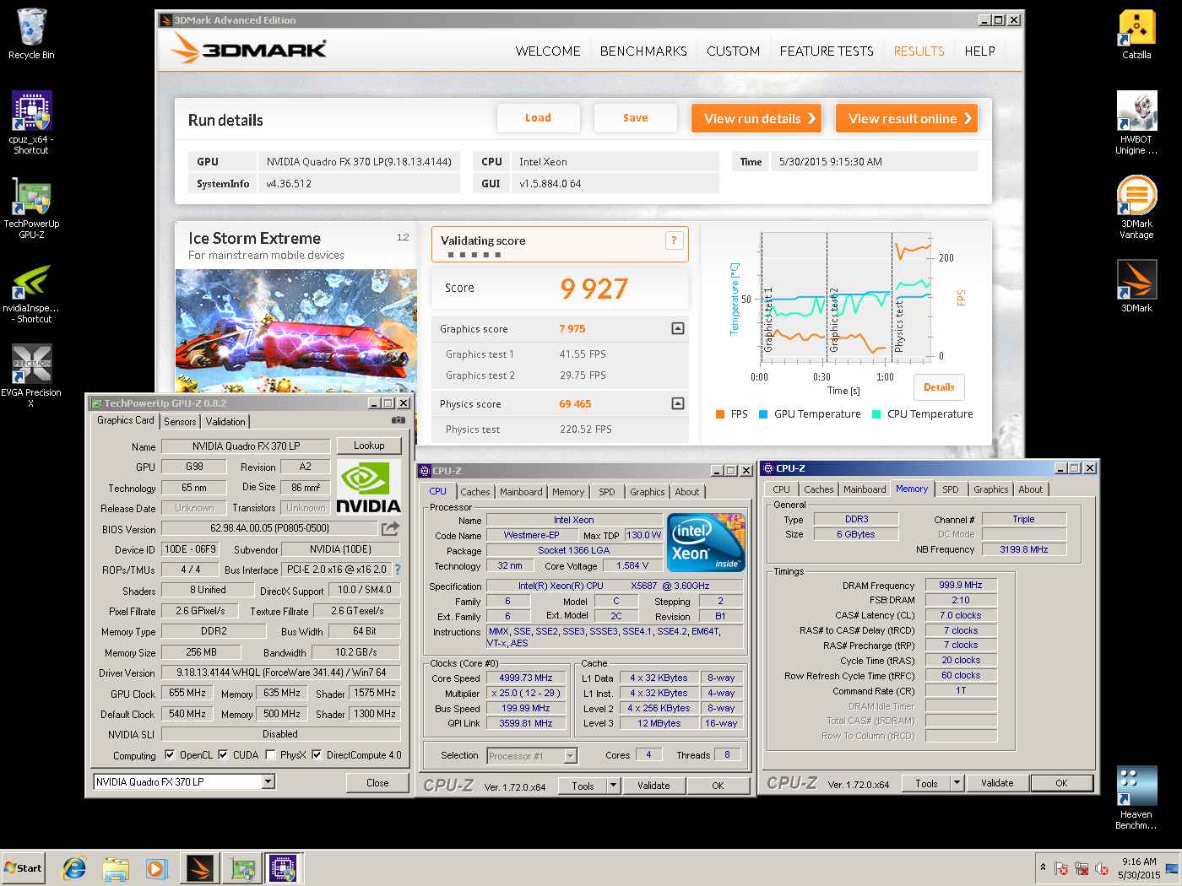Open HWBOT Unigine desktop icon

tap(1136, 122)
